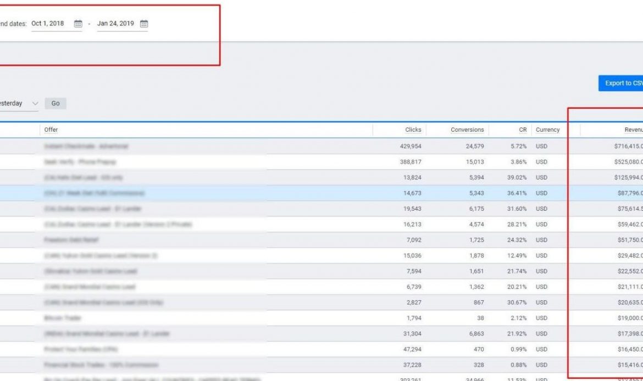Click the clicks cell 1,794
Image resolution: width=643 pixels, height=381 pixels.
414,318
